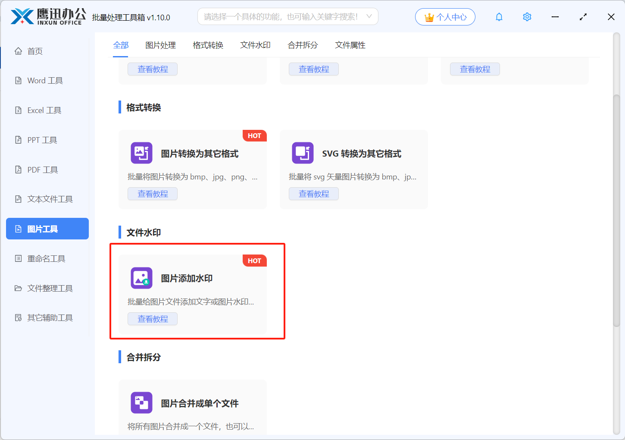
Task: Open 文件整理工具 in sidebar
Action: click(47, 288)
